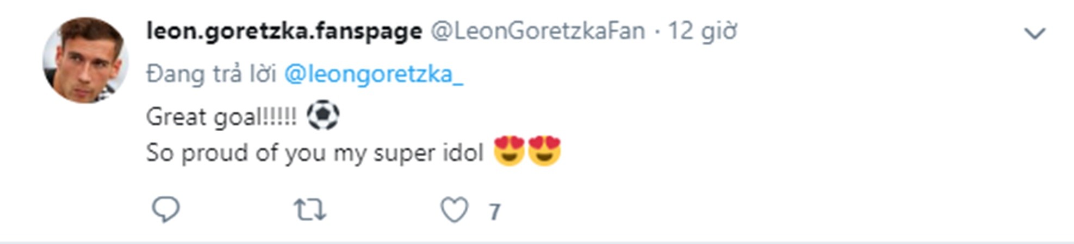1074x244 pixels.
Task: Click the first heart-eyes emoji
Action: tap(509, 151)
